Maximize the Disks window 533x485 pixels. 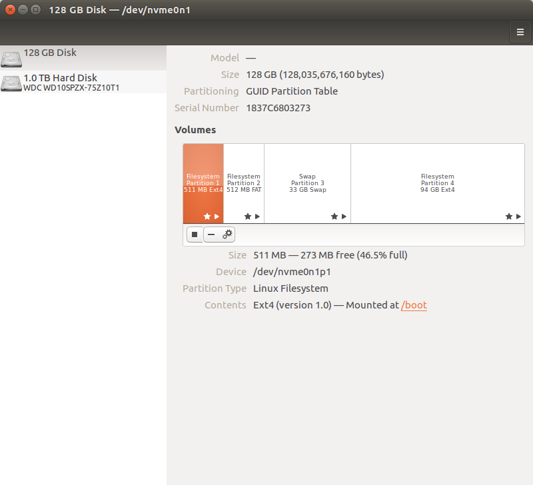coord(35,9)
